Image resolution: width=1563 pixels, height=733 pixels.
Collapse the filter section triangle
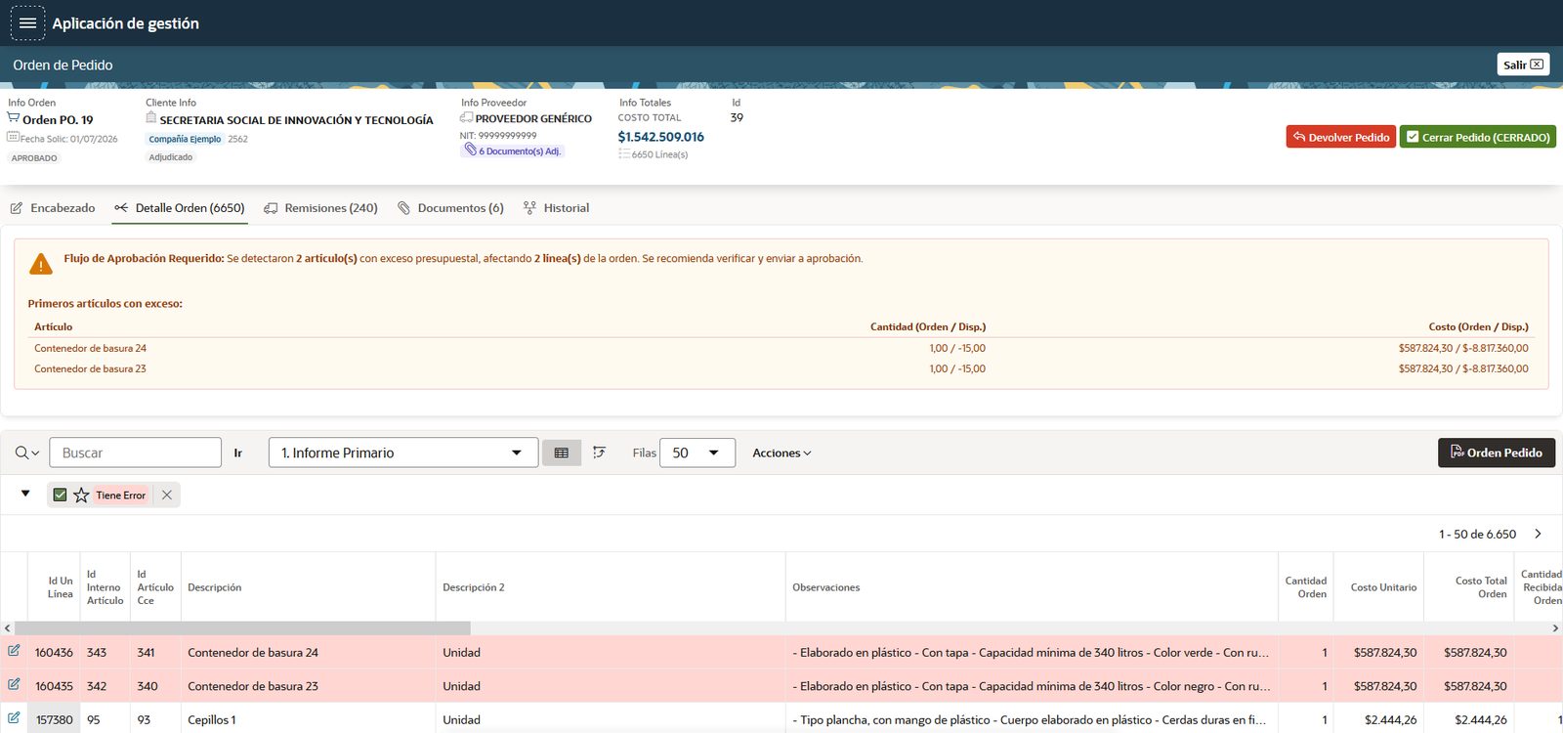pyautogui.click(x=25, y=494)
